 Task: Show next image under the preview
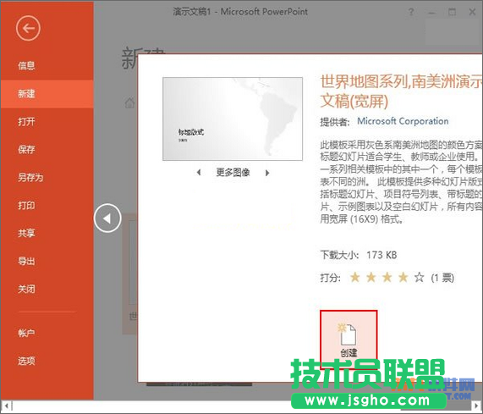pos(267,173)
